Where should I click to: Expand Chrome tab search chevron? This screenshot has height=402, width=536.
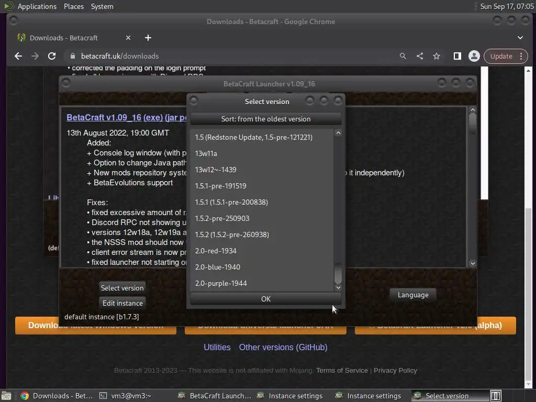tap(520, 38)
